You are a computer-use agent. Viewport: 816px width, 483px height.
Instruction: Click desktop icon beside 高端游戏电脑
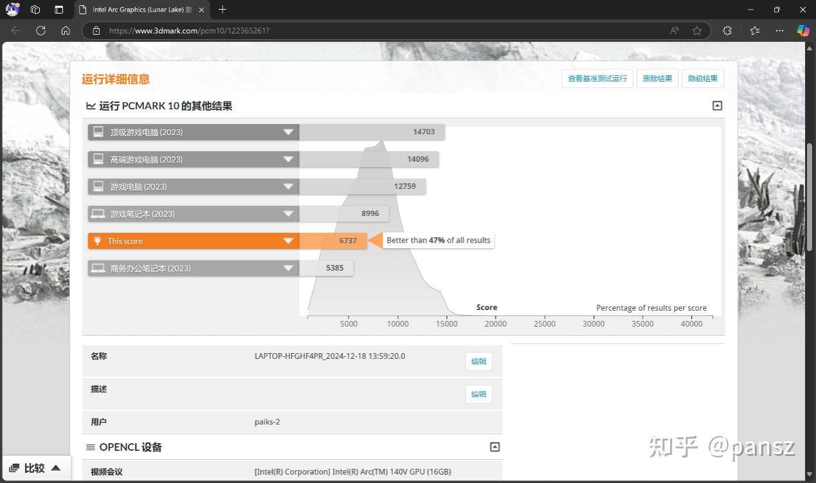point(98,159)
